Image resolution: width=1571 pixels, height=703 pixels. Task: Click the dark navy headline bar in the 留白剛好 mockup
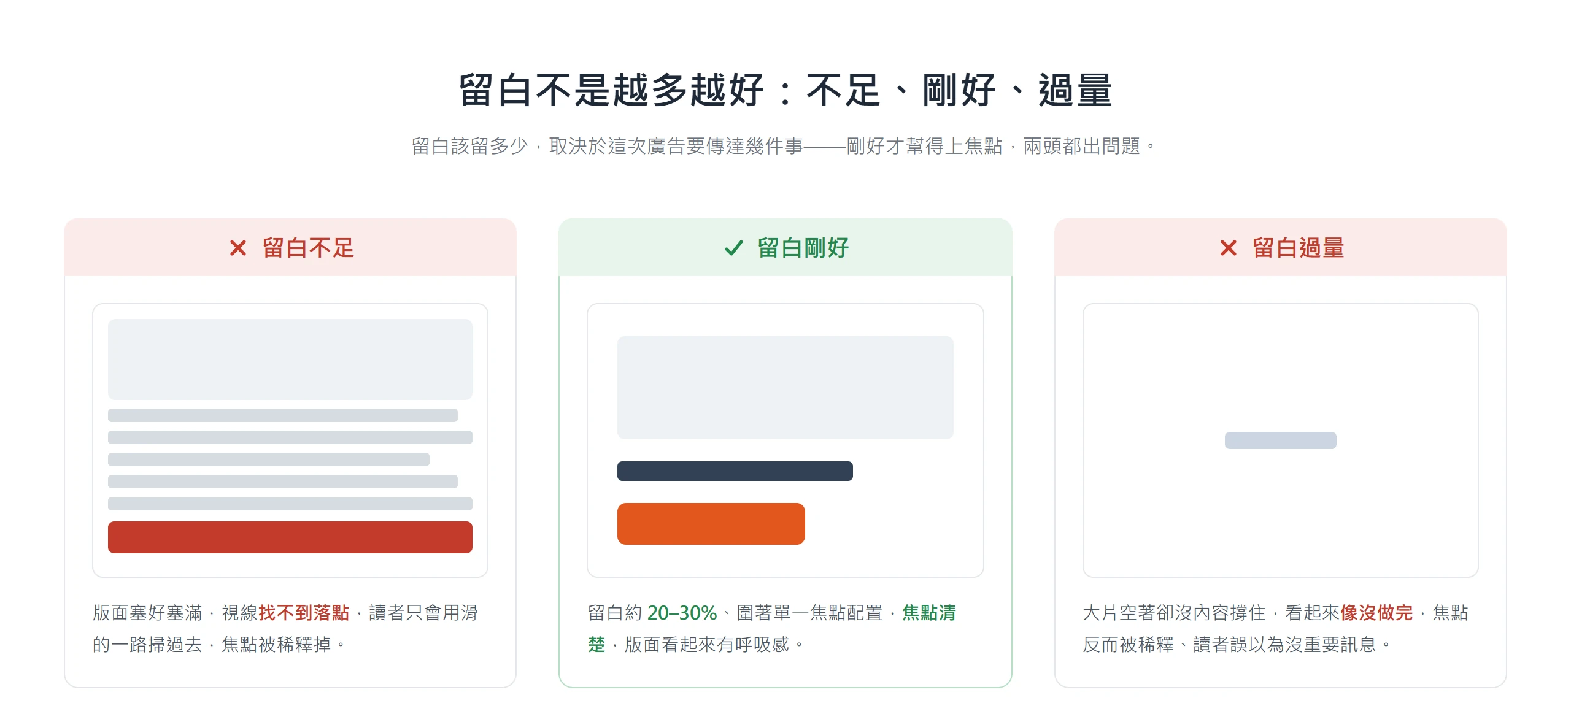(735, 471)
